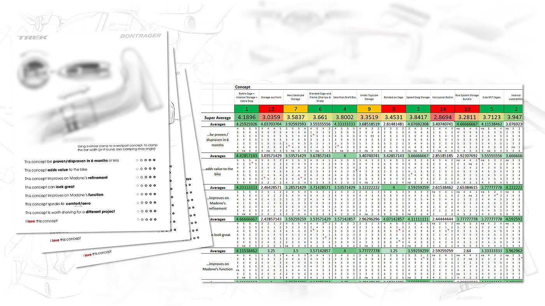Screen dimensions: 545x306
Task: Click the 'Aero Seattube Storage' column header
Action: [x=295, y=97]
